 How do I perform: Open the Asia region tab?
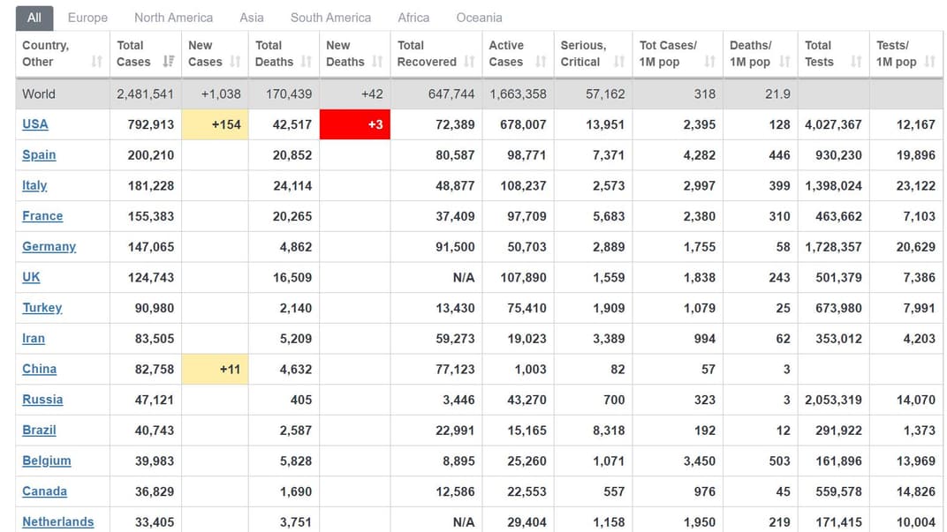[252, 18]
